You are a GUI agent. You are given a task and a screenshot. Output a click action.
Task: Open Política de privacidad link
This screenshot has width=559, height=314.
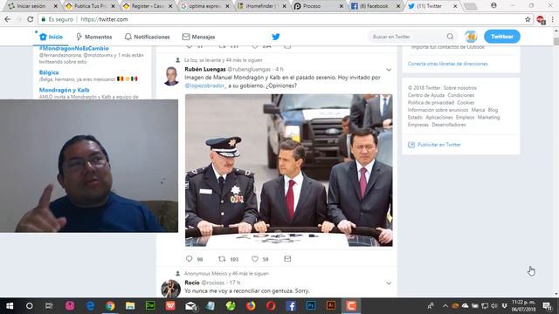tap(431, 103)
